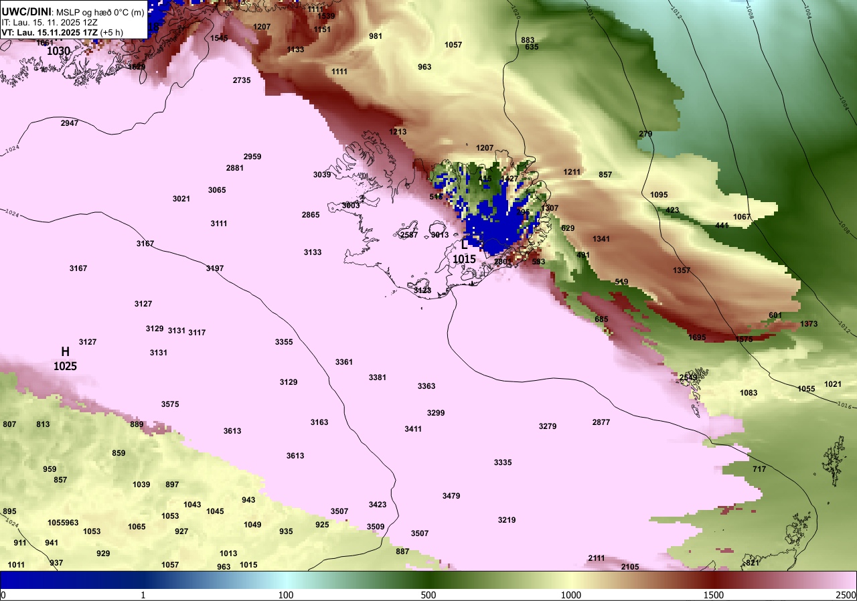
Task: Click the 1211 height value
Action: [x=572, y=172]
